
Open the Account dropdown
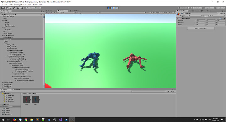[x=197, y=8]
